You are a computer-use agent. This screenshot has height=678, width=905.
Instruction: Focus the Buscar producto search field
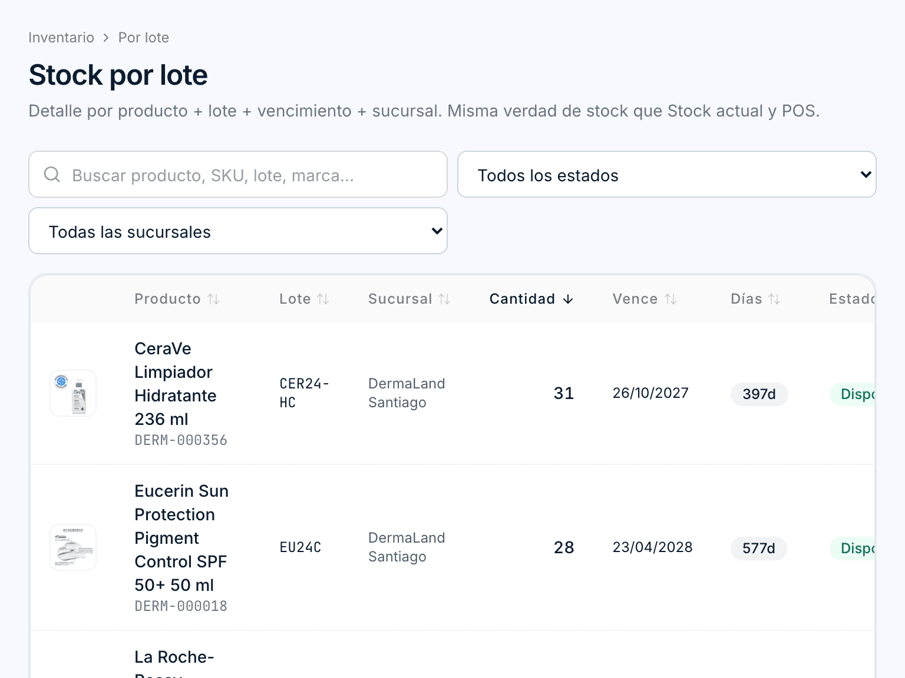(x=238, y=174)
